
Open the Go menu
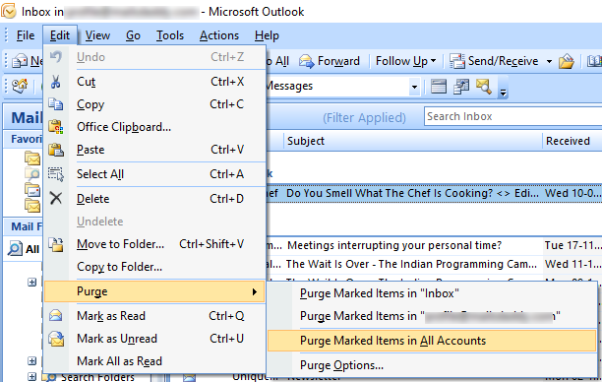coord(133,35)
